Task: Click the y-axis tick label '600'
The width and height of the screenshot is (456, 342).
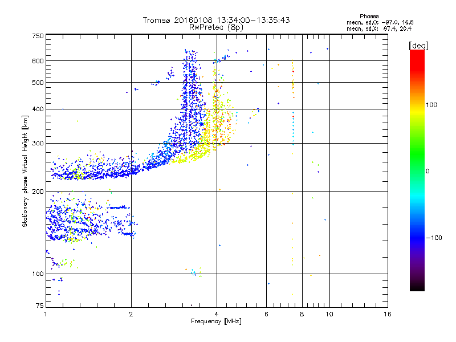Action: pyautogui.click(x=38, y=61)
